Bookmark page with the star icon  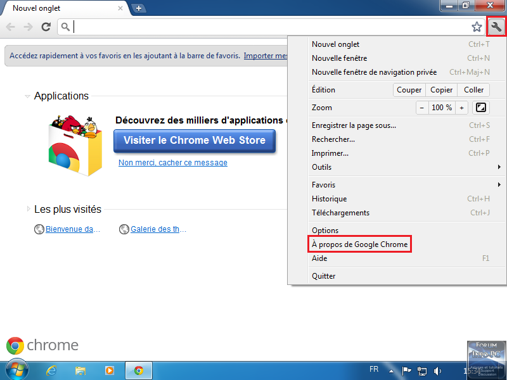tap(477, 27)
